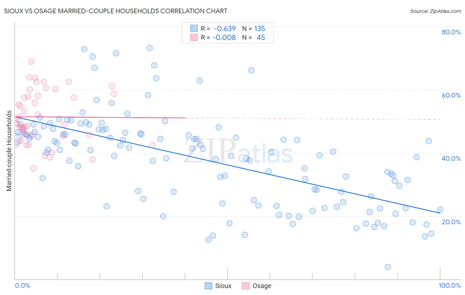
Task: Click the Osage legend label at bottom
Action: (262, 286)
